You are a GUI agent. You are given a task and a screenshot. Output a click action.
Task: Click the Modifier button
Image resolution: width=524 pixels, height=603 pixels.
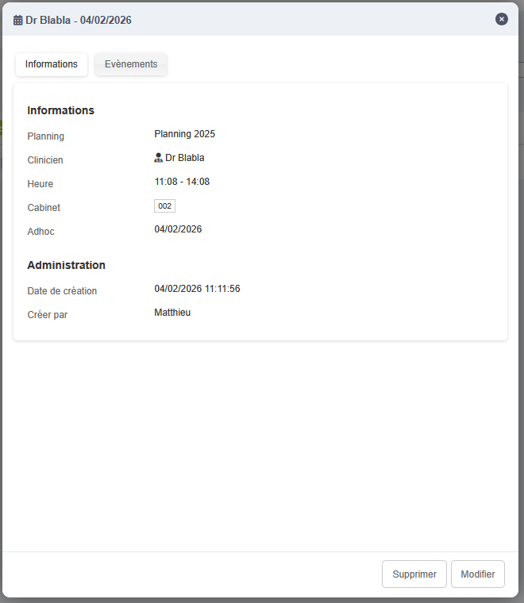click(x=477, y=574)
